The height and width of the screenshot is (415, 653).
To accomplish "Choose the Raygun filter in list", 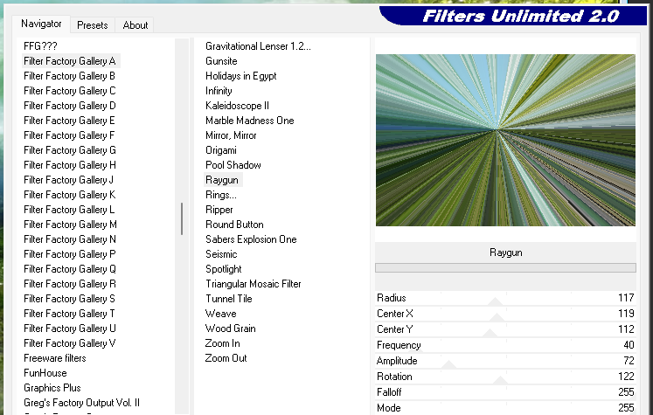I will point(222,180).
